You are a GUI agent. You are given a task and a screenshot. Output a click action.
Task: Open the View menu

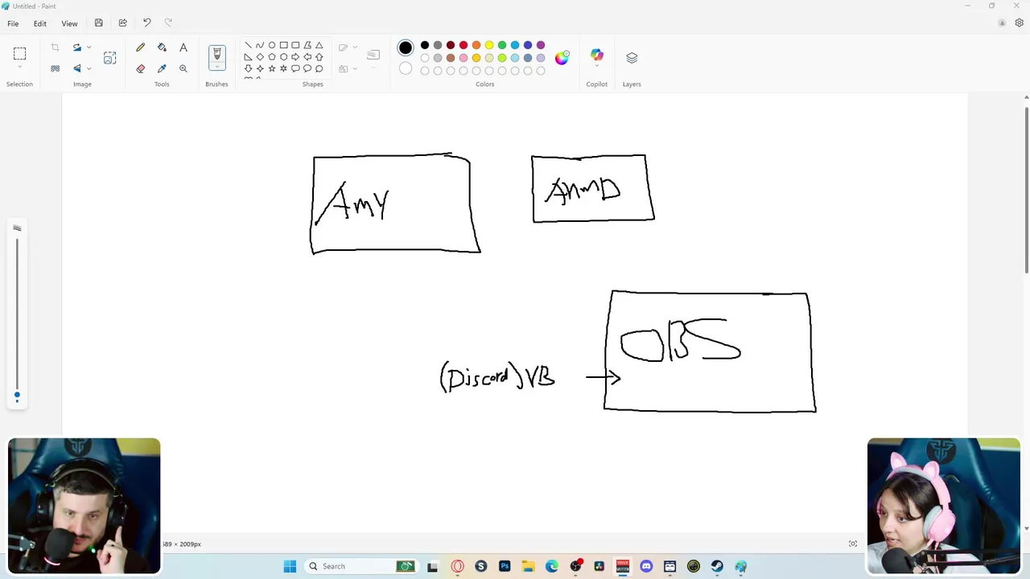70,23
